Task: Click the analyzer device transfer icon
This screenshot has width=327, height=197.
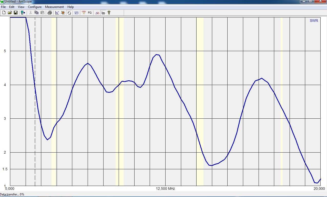Action: pyautogui.click(x=23, y=13)
